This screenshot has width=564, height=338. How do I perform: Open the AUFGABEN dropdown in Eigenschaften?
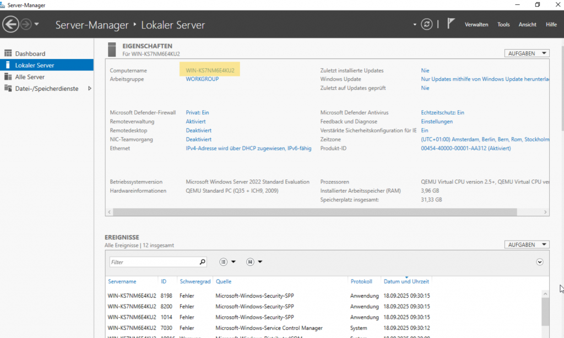pos(527,53)
